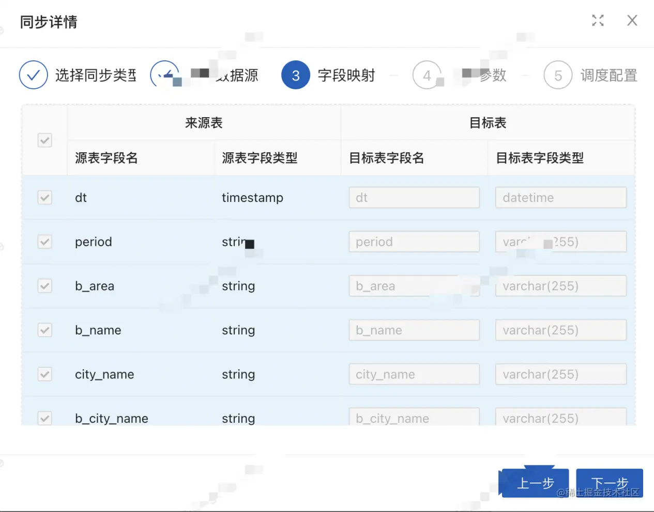Toggle the checkbox for row b_area

point(45,286)
